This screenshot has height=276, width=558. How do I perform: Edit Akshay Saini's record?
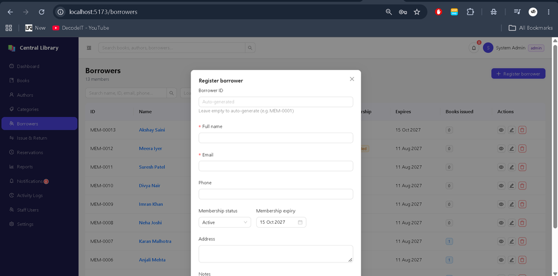(x=512, y=130)
